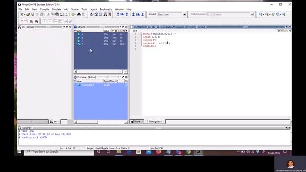
Task: Undock the Processes (Active) panel
Action: (123, 77)
